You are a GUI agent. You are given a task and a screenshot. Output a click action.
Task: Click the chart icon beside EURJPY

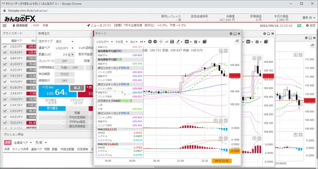[x=5, y=53]
